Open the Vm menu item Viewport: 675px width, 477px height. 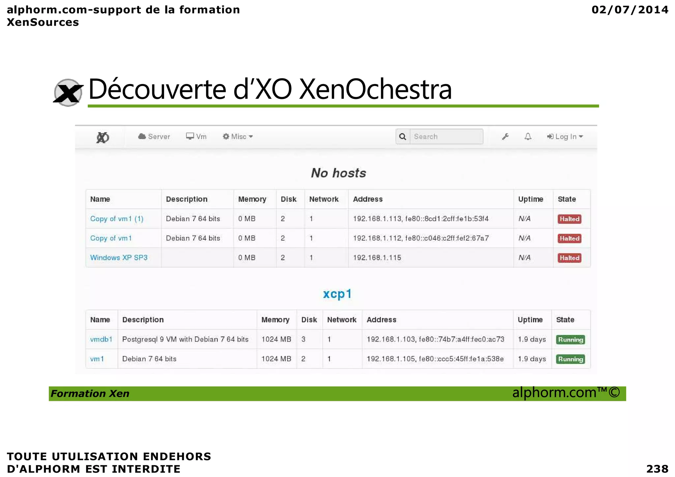(196, 136)
